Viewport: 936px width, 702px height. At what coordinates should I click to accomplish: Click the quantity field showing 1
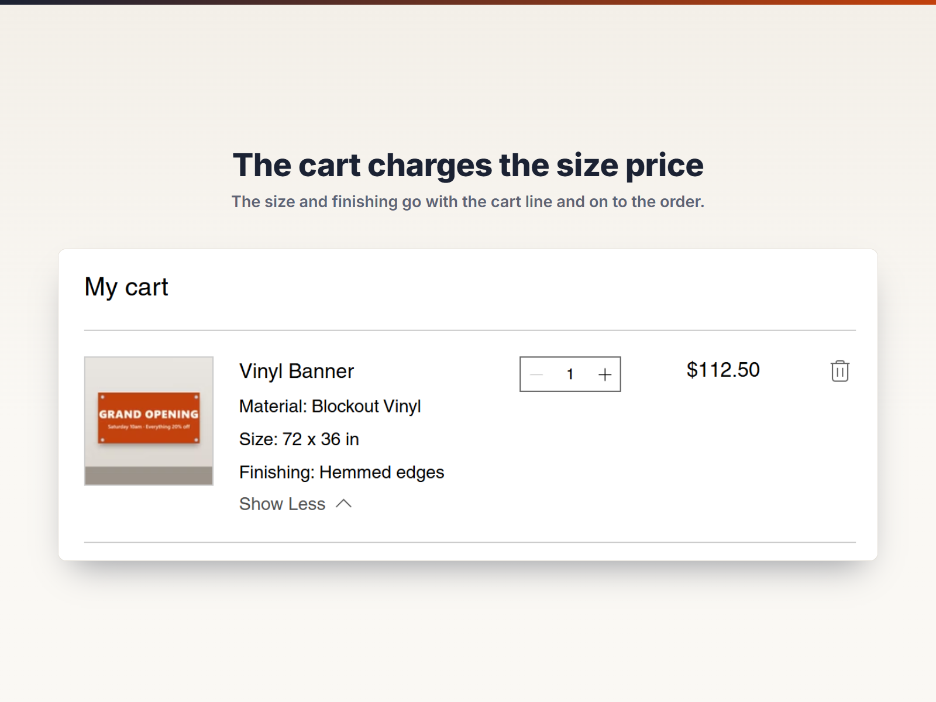click(x=570, y=374)
